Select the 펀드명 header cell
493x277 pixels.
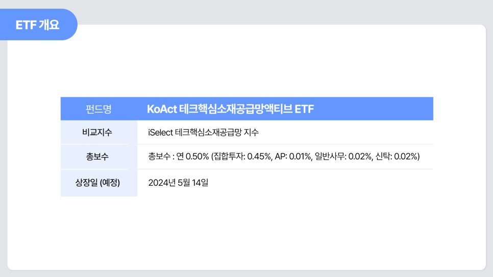(x=98, y=109)
